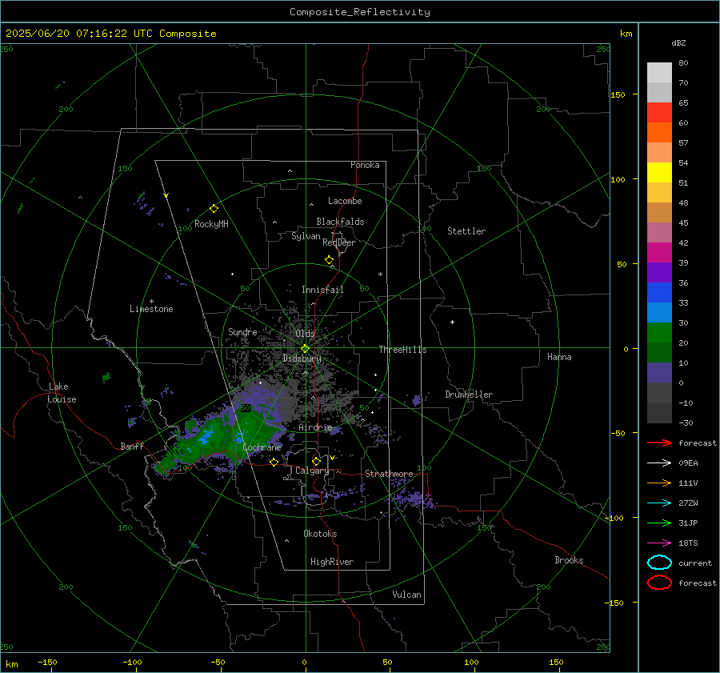
Task: Click the Blackfalds label
Action: [x=340, y=222]
